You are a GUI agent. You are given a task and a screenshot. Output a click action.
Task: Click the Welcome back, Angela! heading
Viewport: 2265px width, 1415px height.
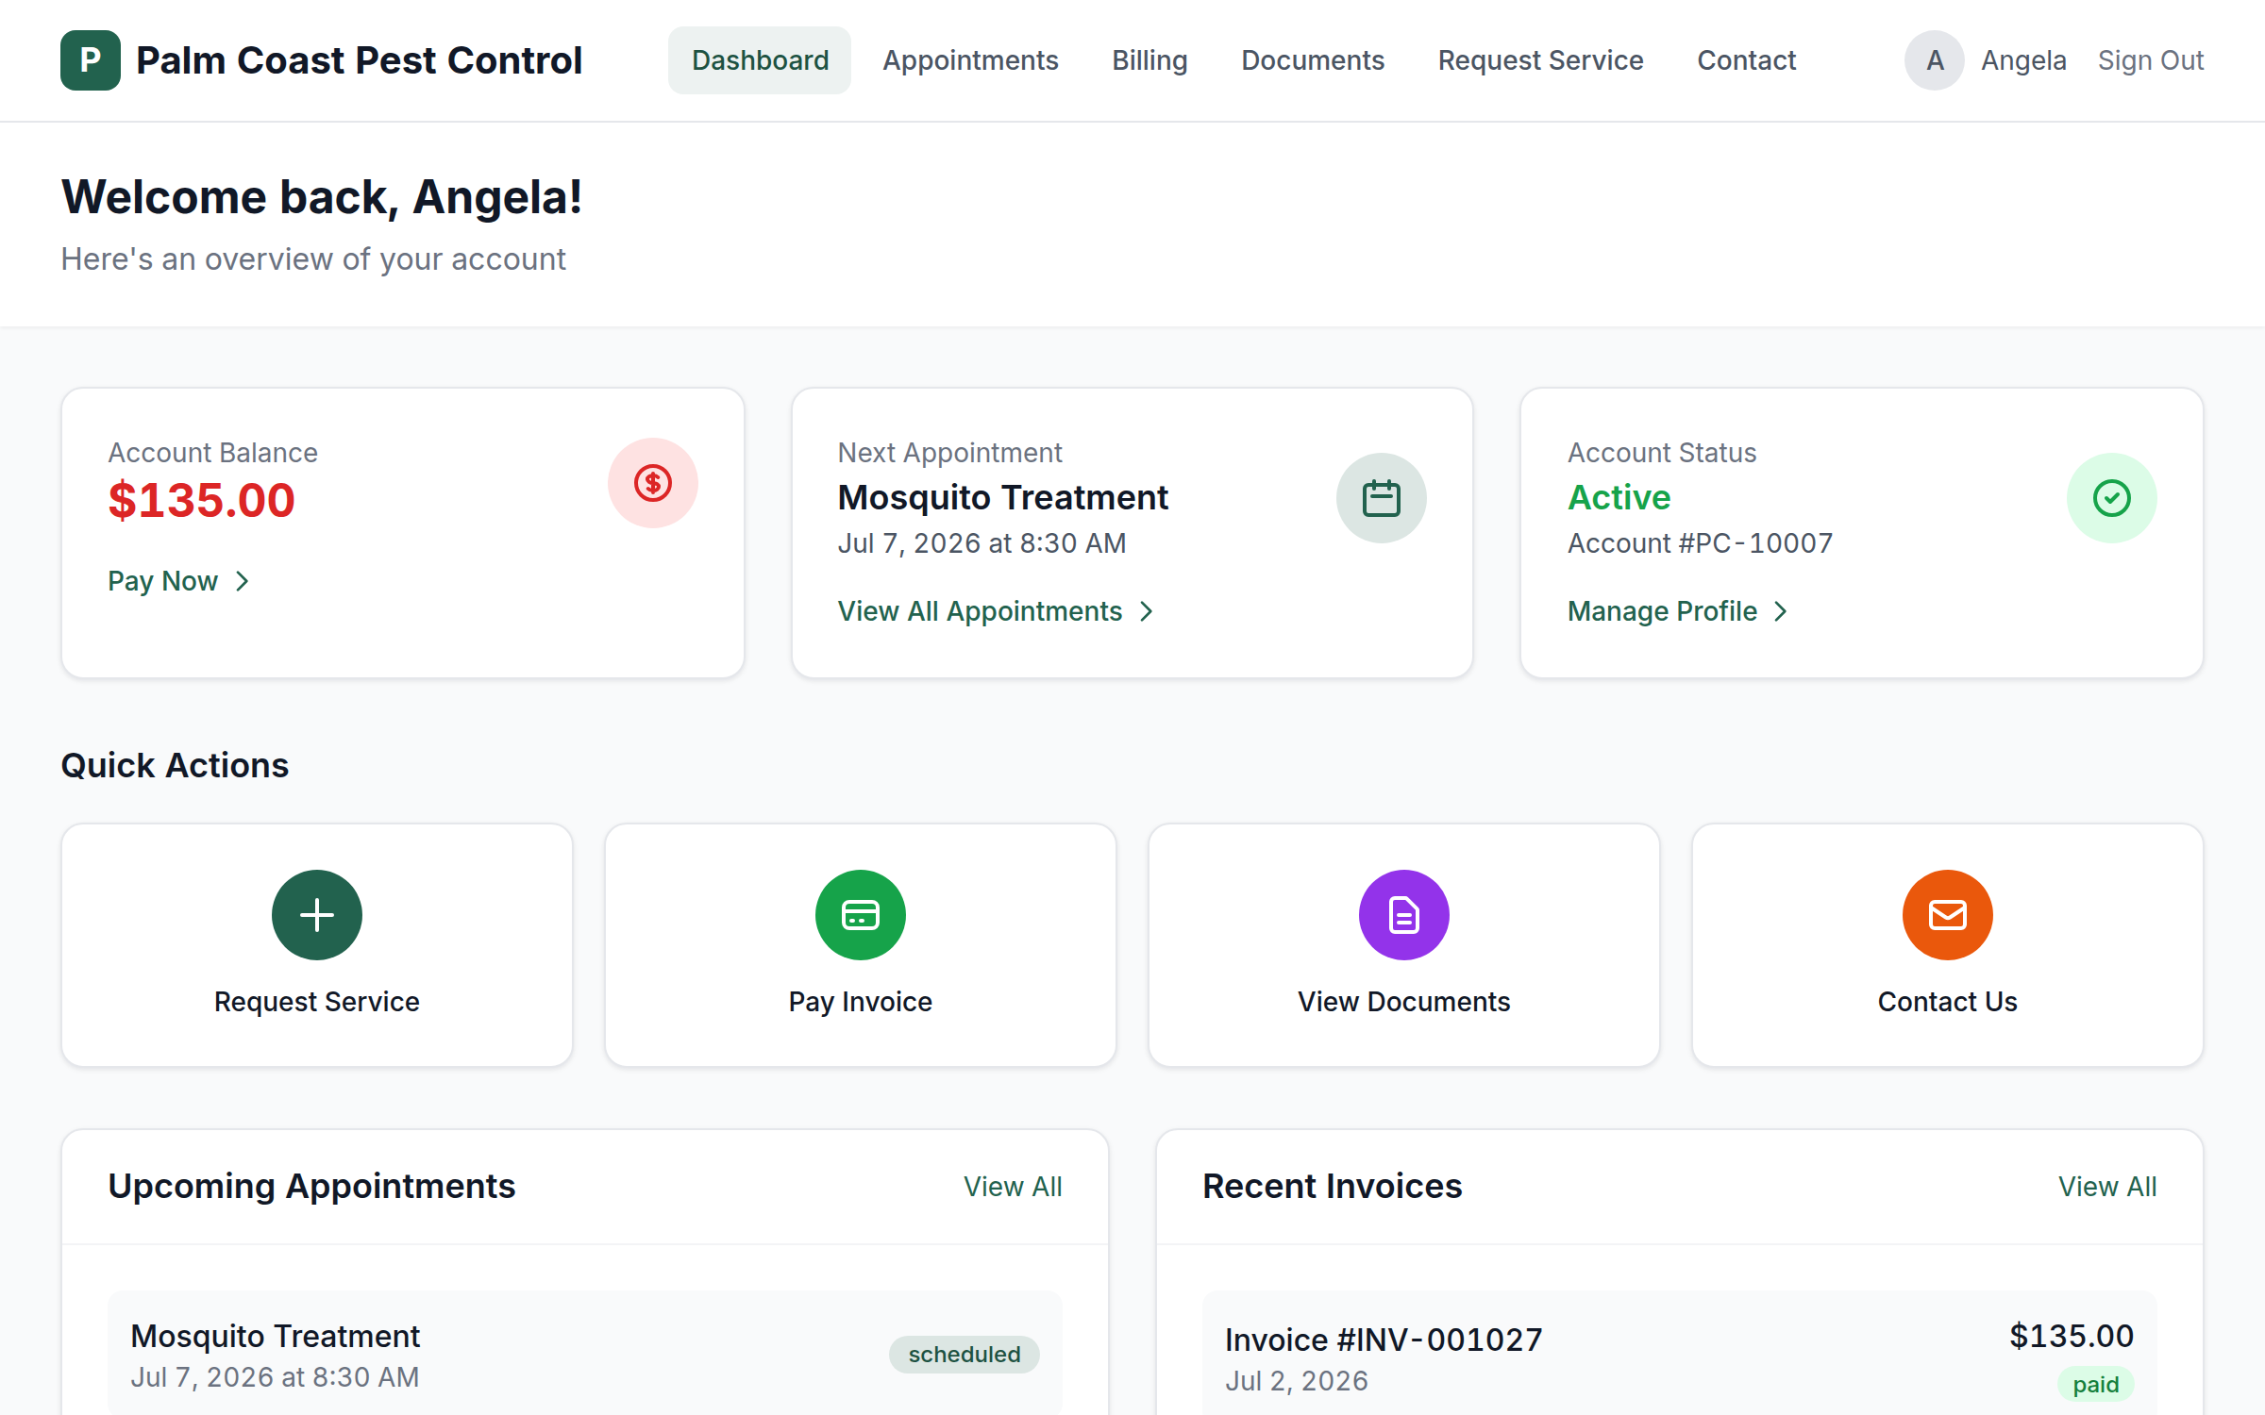[322, 197]
